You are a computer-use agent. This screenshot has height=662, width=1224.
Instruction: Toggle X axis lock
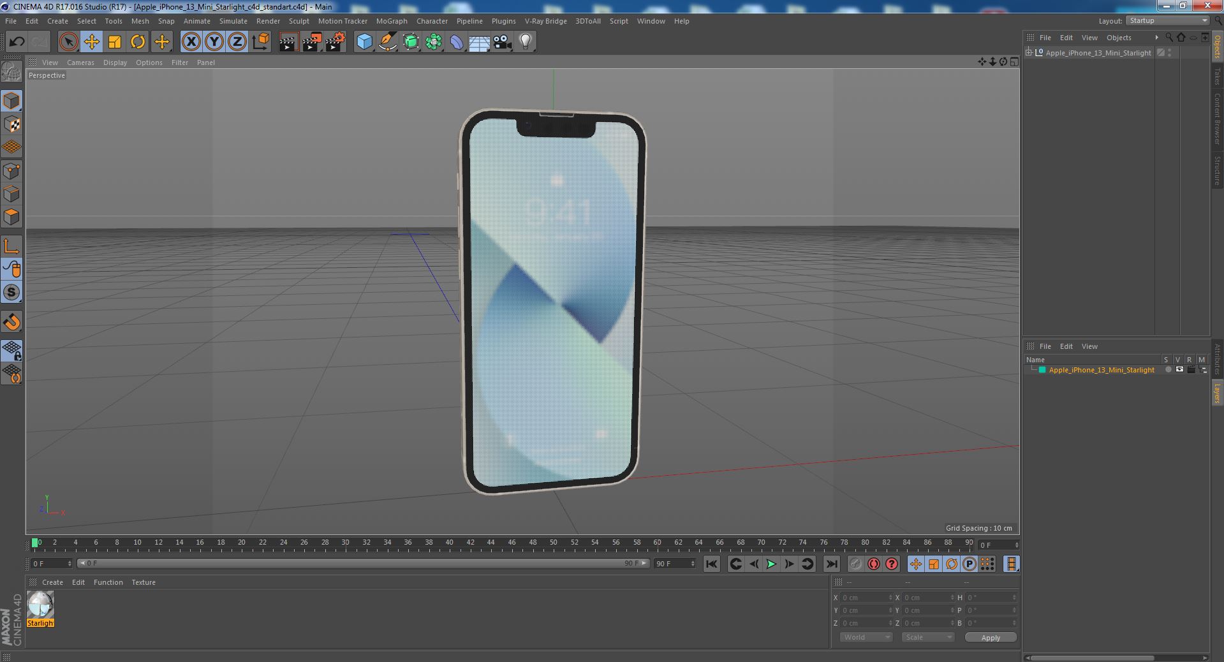click(x=191, y=42)
